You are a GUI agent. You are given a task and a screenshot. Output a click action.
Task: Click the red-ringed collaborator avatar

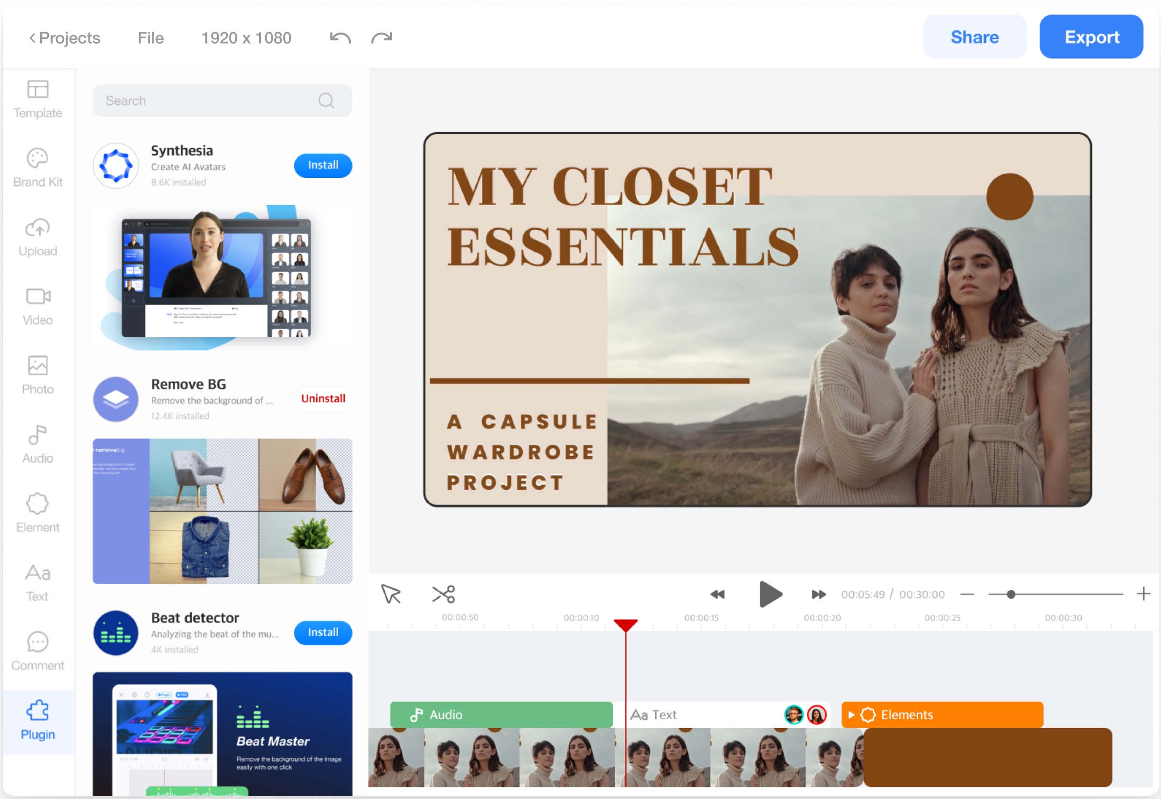point(816,715)
